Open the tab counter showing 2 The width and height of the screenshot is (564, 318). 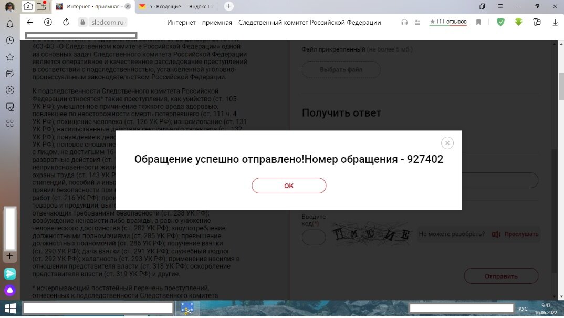click(x=28, y=6)
